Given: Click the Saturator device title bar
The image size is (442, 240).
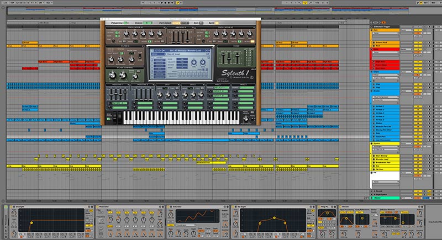Looking at the screenshot, I should coord(178,206).
